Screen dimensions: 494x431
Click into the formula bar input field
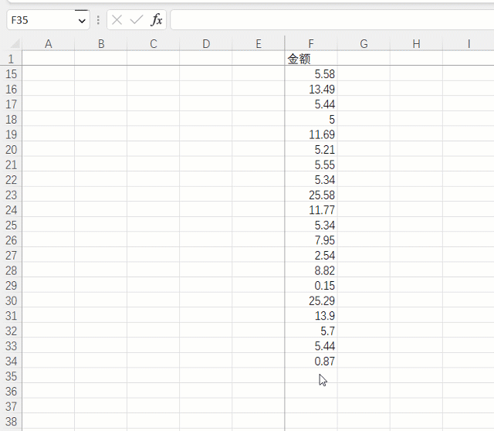[332, 20]
